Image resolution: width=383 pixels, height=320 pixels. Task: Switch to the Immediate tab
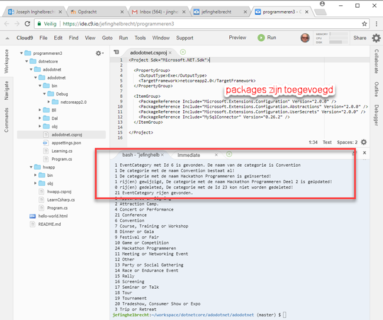pos(189,155)
